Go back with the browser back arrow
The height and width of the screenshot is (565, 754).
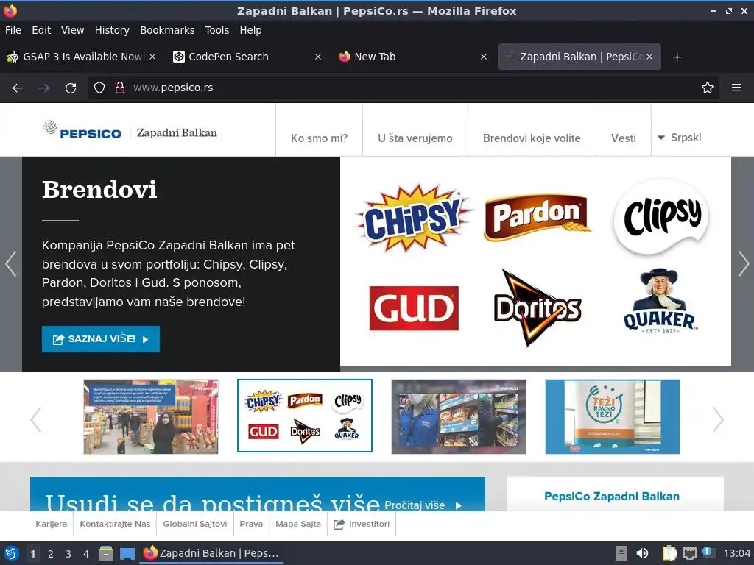click(18, 88)
